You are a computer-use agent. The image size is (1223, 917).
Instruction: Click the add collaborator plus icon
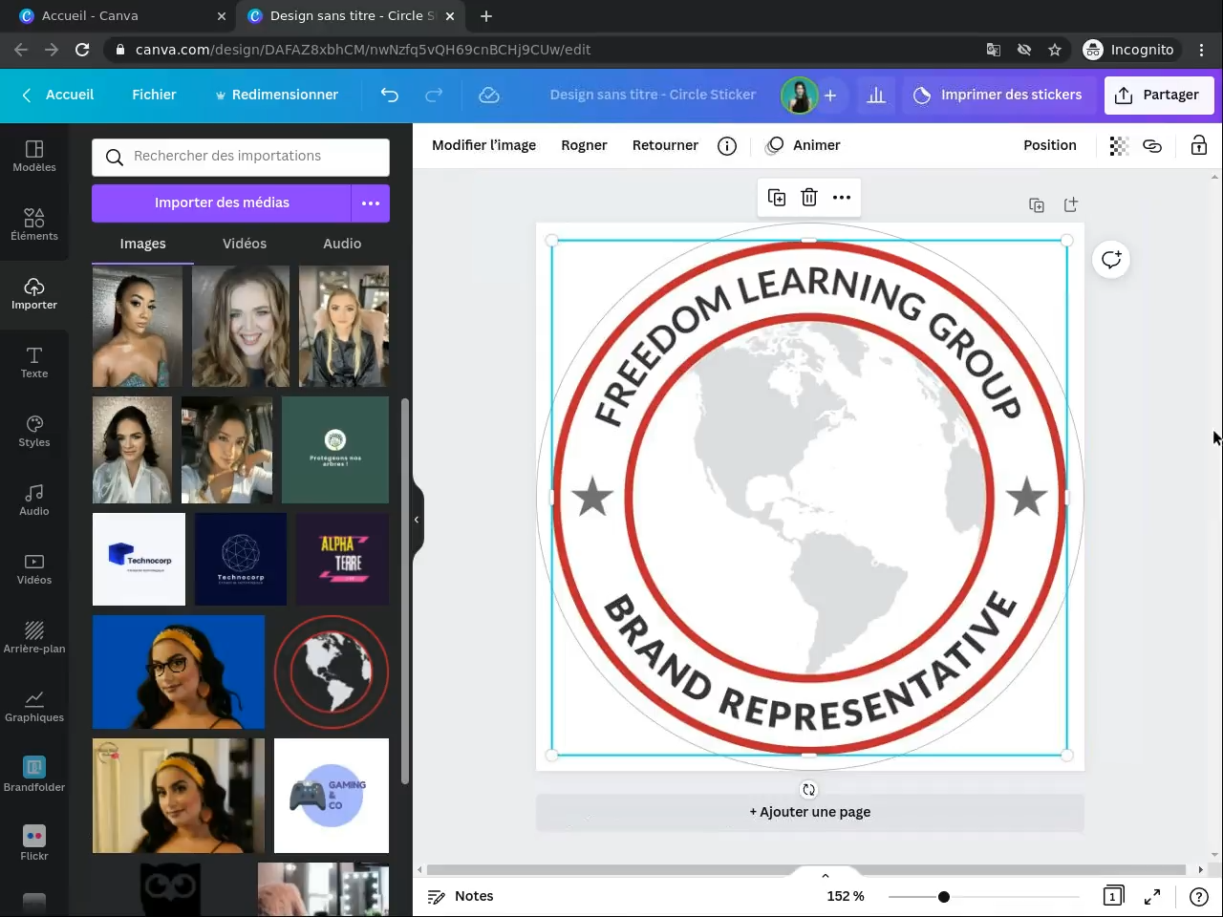[830, 95]
